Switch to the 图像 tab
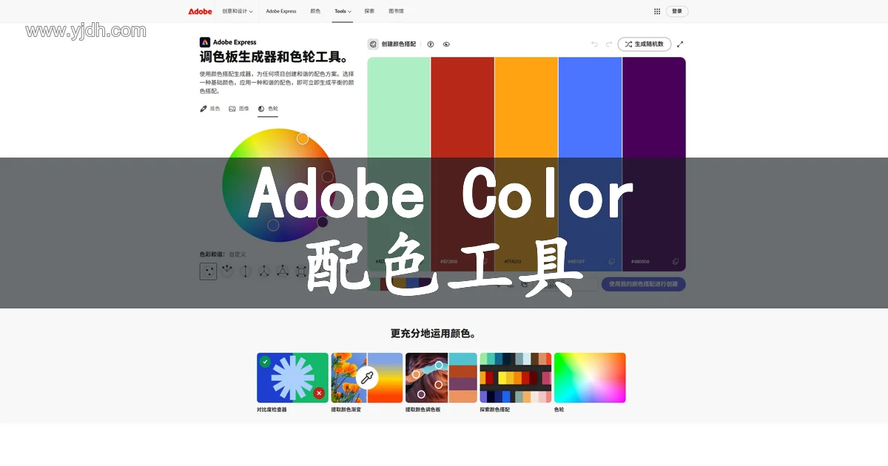The image size is (888, 466). 238,109
